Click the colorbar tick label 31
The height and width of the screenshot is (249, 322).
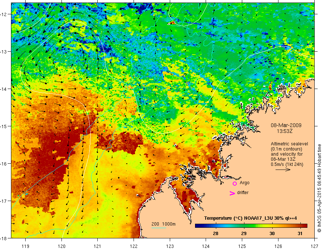[x=300, y=234]
